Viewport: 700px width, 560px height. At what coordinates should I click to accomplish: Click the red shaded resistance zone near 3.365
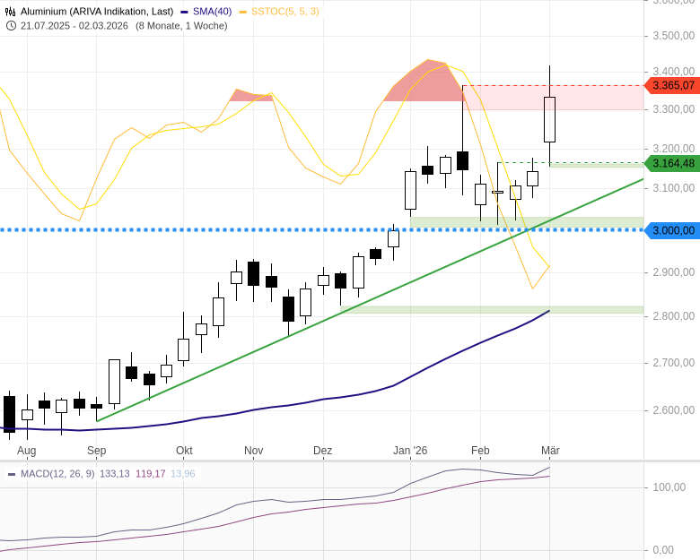[x=592, y=97]
